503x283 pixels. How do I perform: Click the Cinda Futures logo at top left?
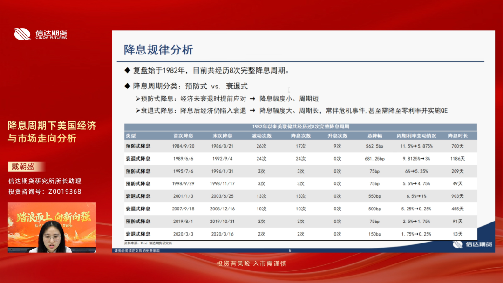41,34
